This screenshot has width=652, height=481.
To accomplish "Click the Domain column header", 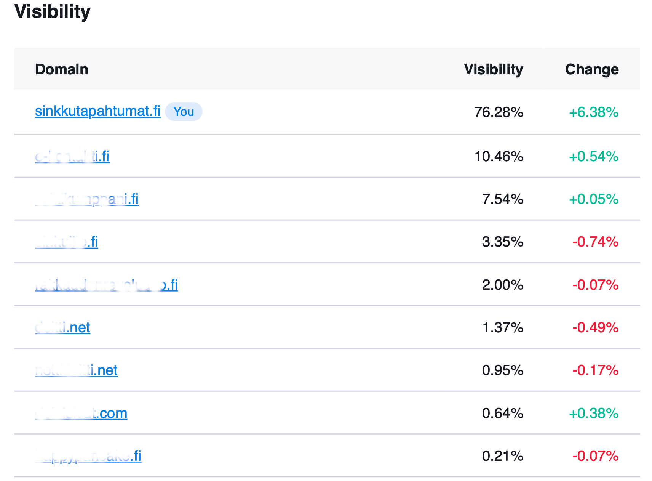I will coord(62,69).
